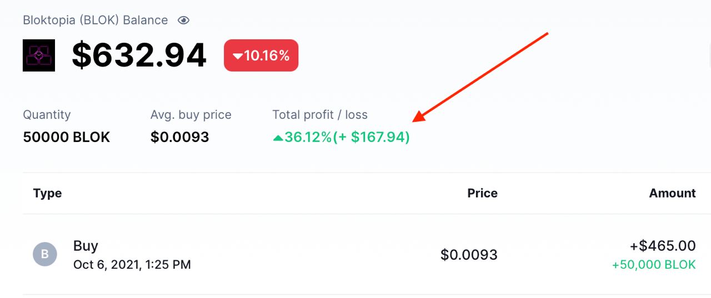Click the Oct 6, 2021 transaction date
Screen dimensions: 711x298
pos(132,265)
